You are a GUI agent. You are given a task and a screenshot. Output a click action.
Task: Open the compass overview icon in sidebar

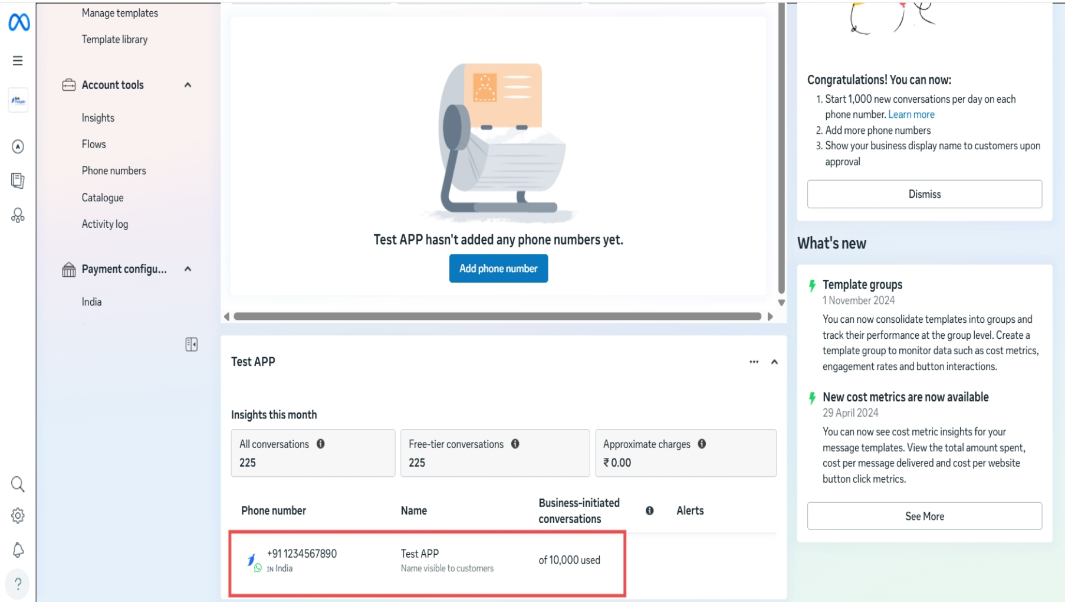tap(18, 146)
